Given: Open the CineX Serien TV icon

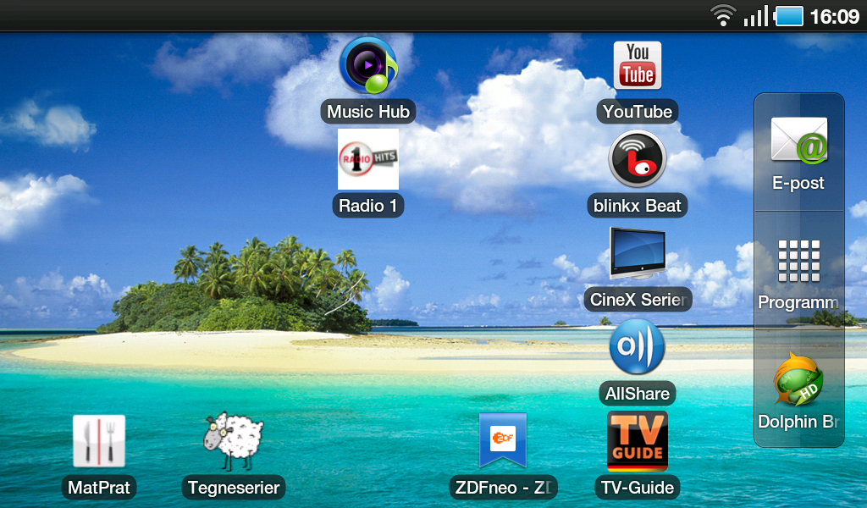Looking at the screenshot, I should (x=638, y=253).
